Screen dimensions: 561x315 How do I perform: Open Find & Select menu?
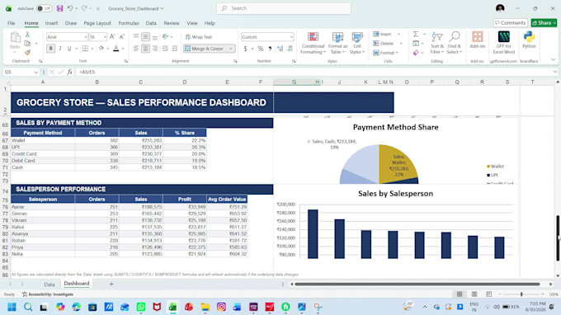[455, 43]
